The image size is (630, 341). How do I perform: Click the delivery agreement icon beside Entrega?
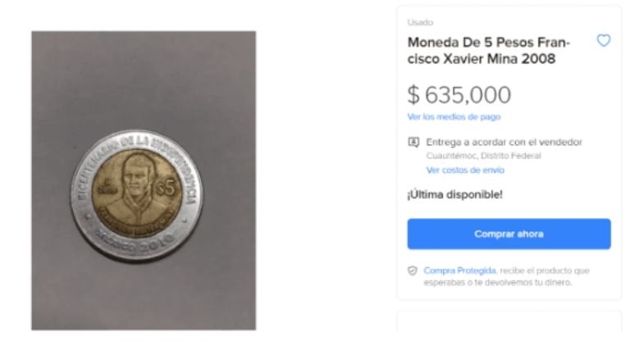(413, 142)
